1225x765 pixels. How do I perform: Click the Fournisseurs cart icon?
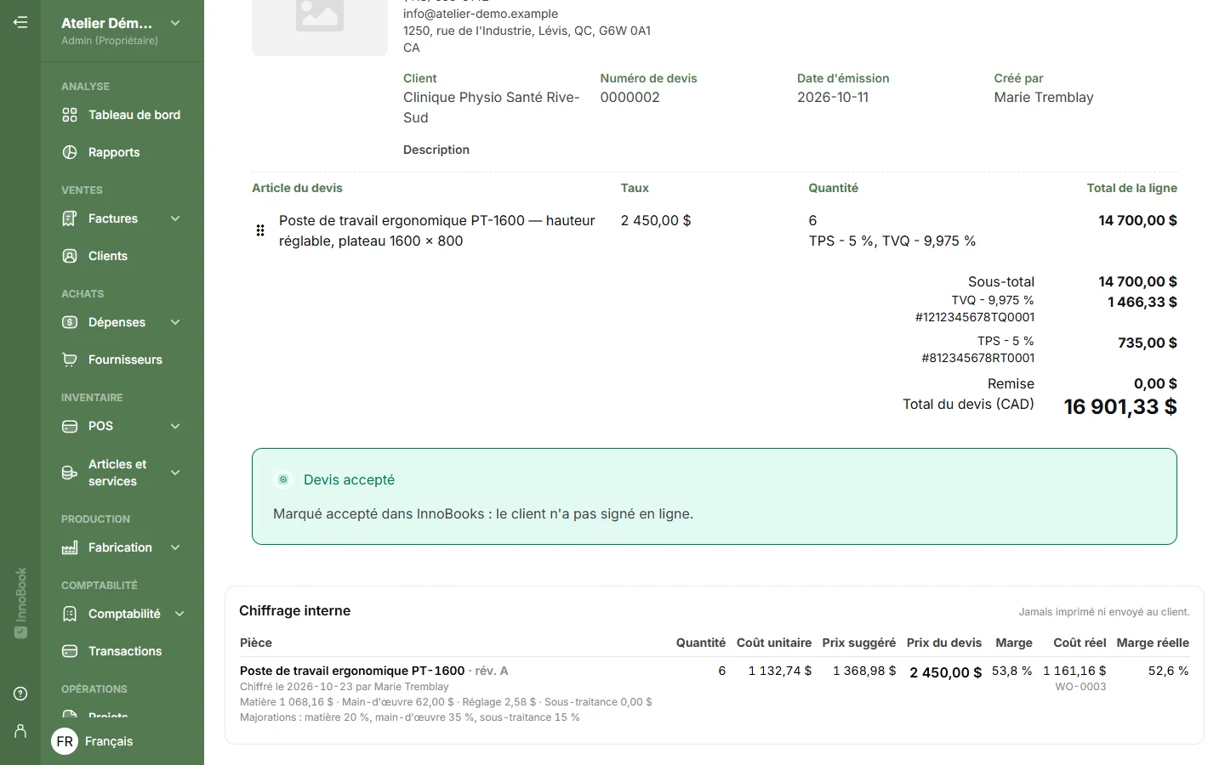click(70, 360)
